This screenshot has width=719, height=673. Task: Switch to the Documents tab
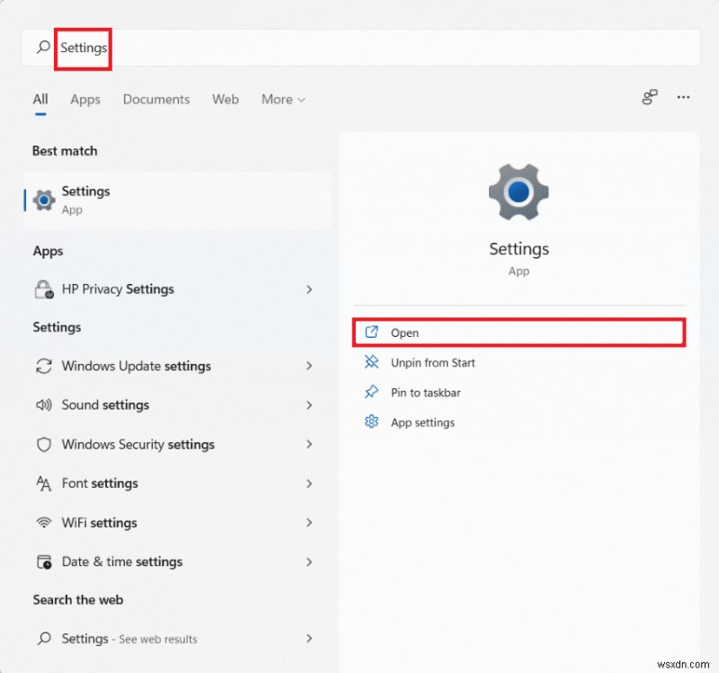(x=155, y=99)
